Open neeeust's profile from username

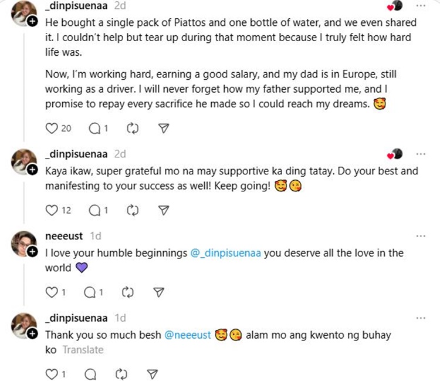click(64, 236)
